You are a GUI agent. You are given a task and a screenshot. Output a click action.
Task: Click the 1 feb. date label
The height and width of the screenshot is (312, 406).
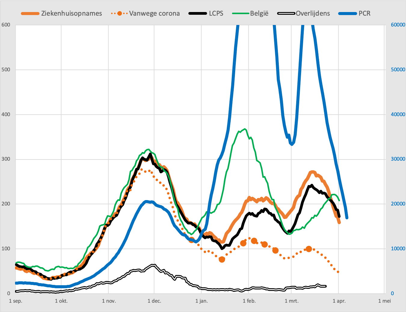click(x=249, y=301)
